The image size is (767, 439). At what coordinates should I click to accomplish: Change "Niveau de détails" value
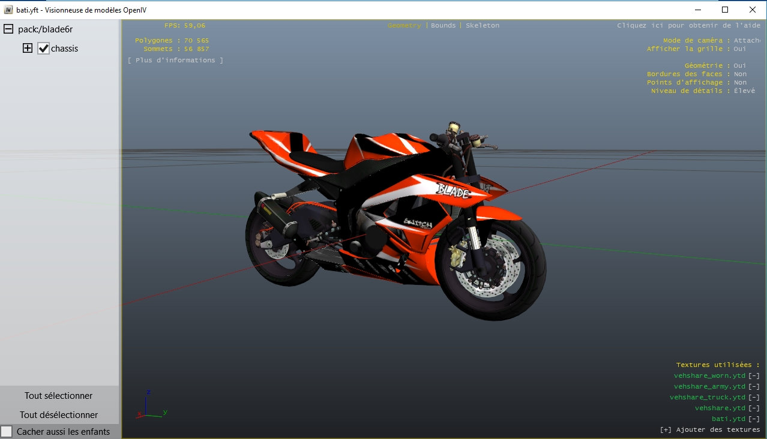(x=744, y=91)
